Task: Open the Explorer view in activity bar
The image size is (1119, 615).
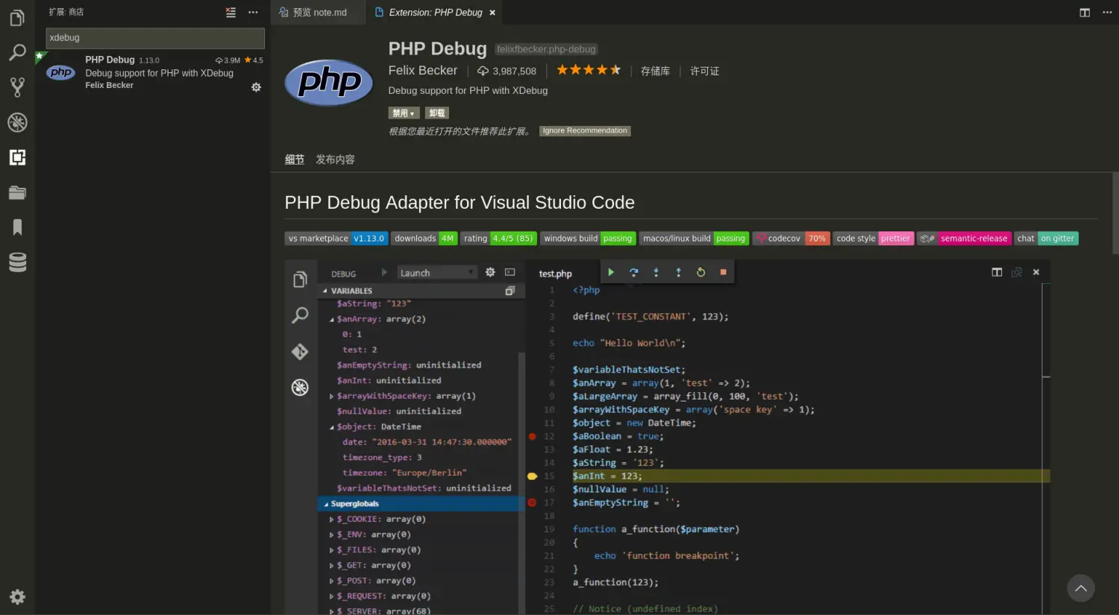Action: pos(17,18)
